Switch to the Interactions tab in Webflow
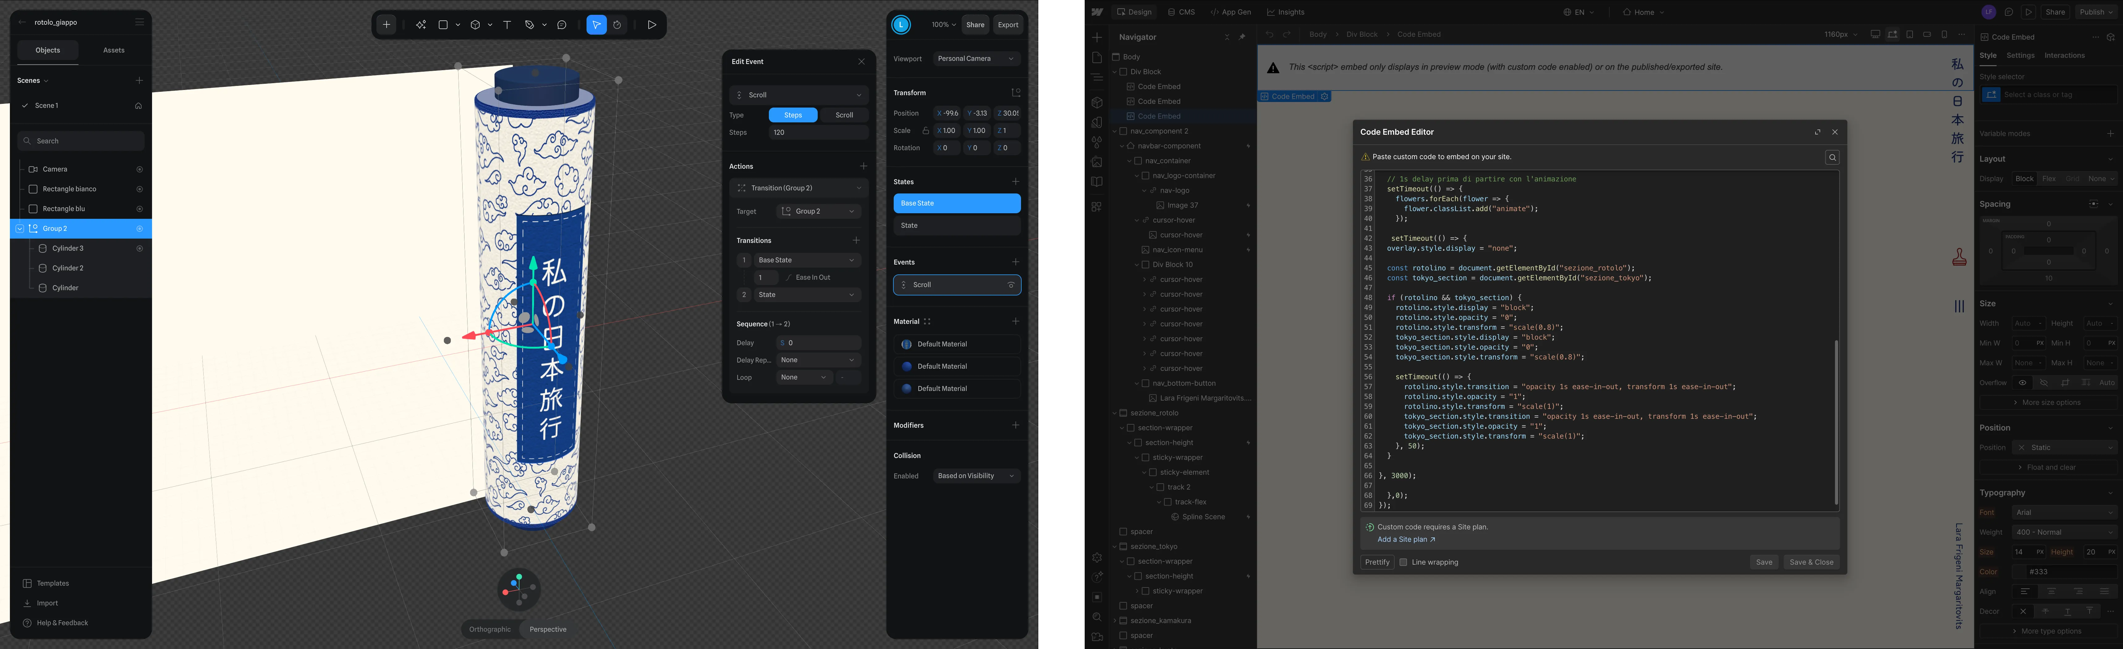 tap(2065, 55)
